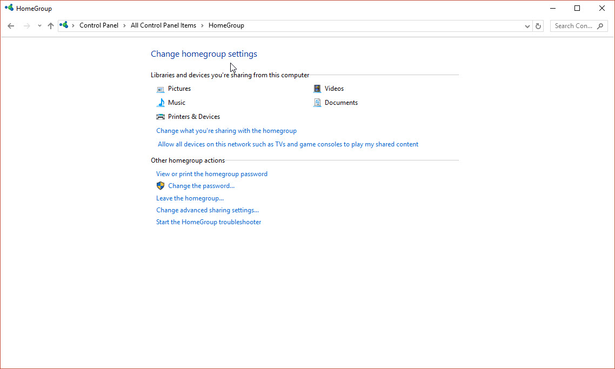Open the recent locations dropdown arrow

[x=39, y=26]
